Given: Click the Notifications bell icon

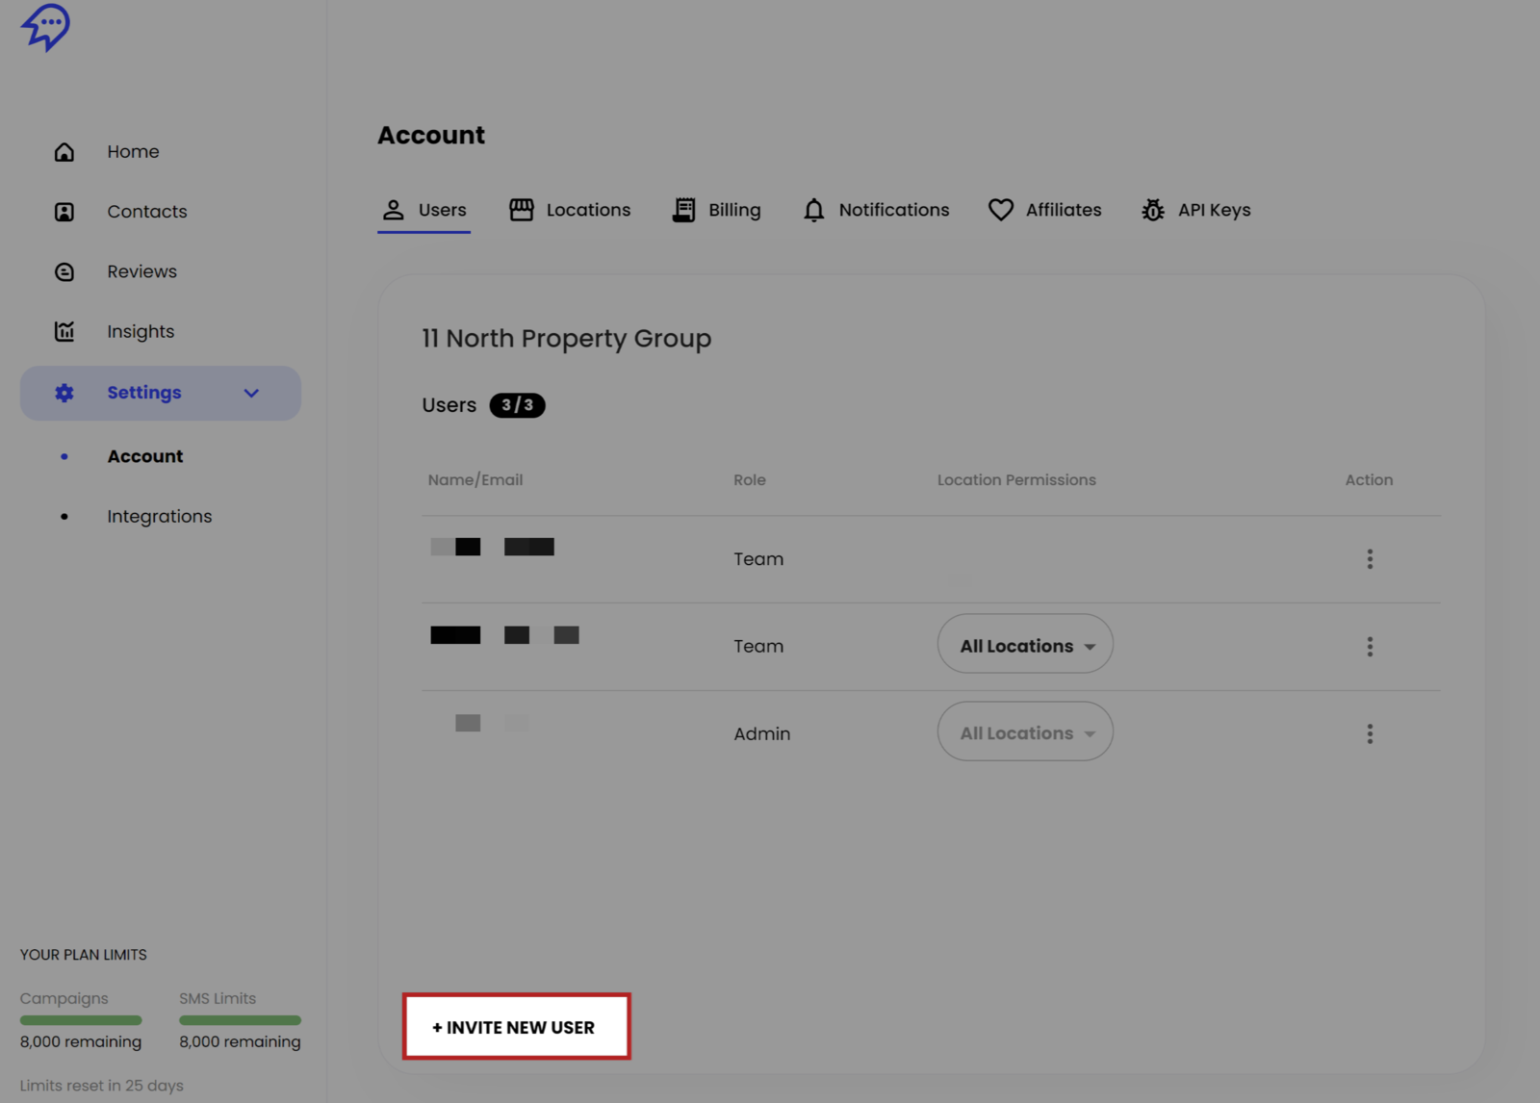Looking at the screenshot, I should coord(813,210).
